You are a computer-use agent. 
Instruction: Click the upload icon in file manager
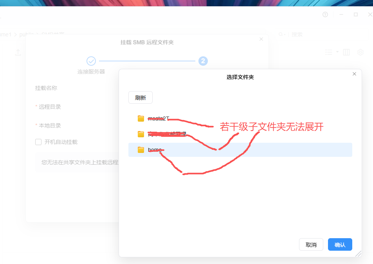pos(18,52)
